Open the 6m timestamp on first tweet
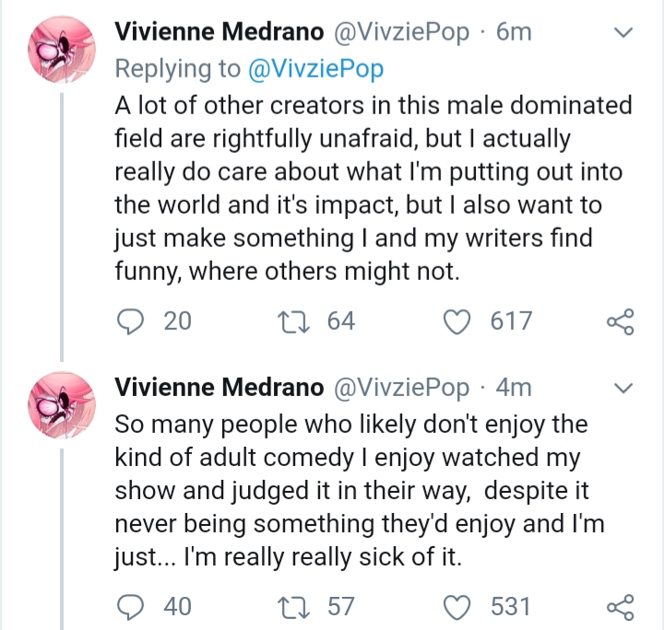This screenshot has width=664, height=630. 514,32
